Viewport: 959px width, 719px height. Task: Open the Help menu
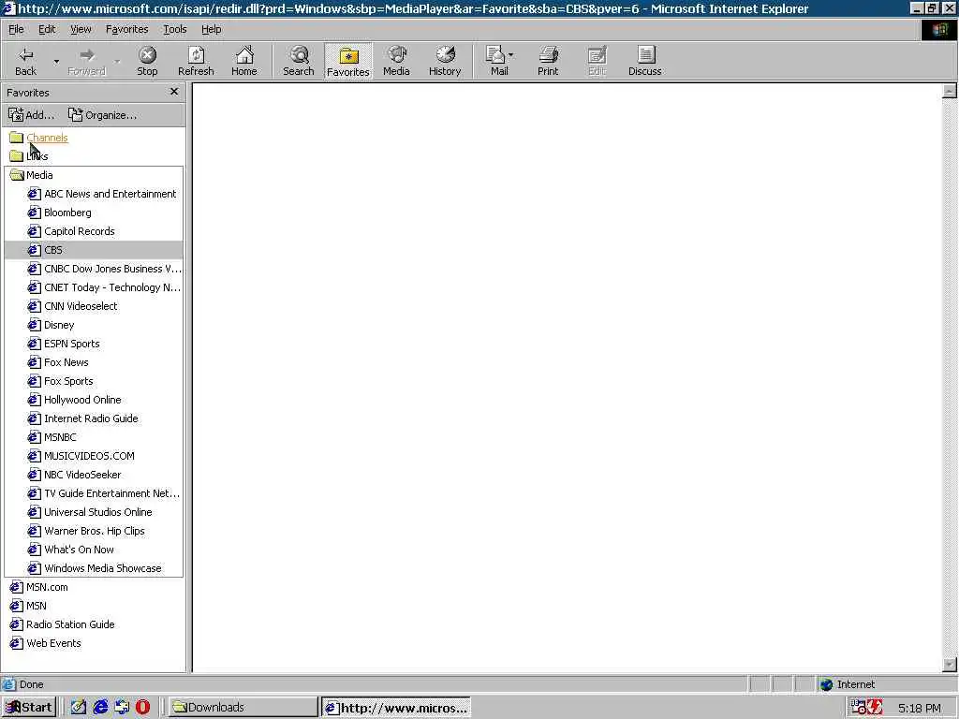211,29
